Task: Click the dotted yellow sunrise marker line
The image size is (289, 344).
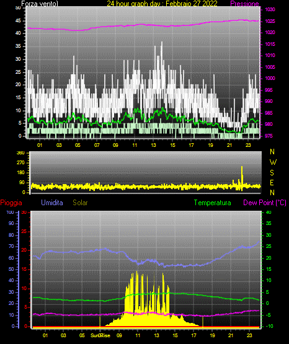Action: [x=100, y=322]
